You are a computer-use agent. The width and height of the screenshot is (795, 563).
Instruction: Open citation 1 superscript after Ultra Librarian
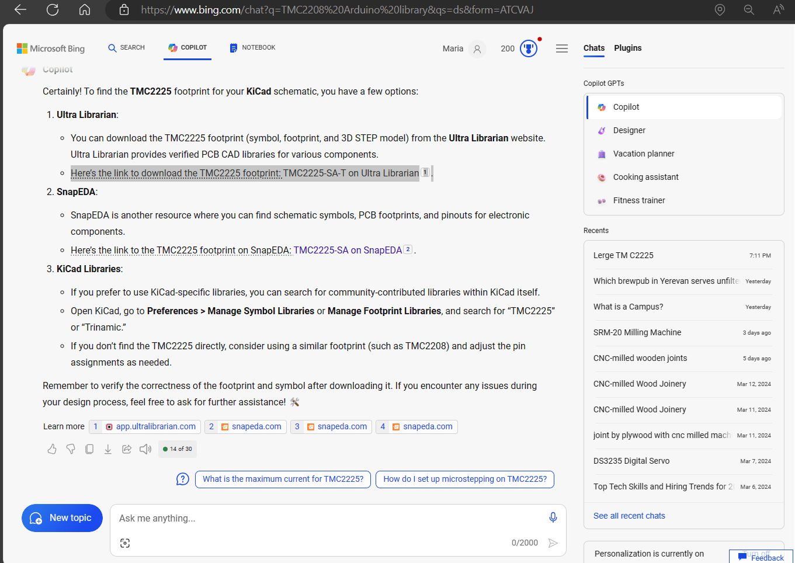point(425,172)
